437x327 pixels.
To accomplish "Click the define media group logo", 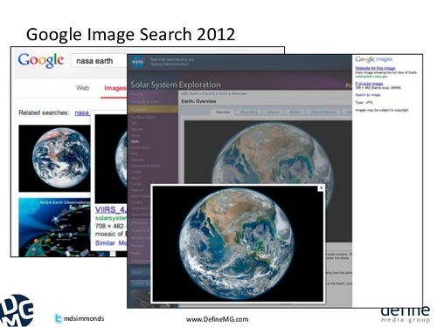I will click(x=406, y=314).
